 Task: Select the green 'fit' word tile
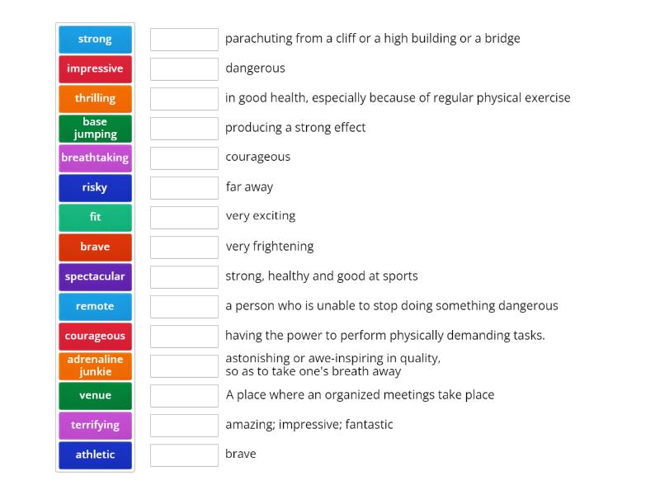click(95, 217)
